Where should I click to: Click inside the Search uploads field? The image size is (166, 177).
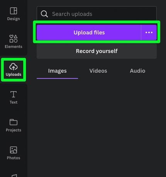tap(97, 14)
